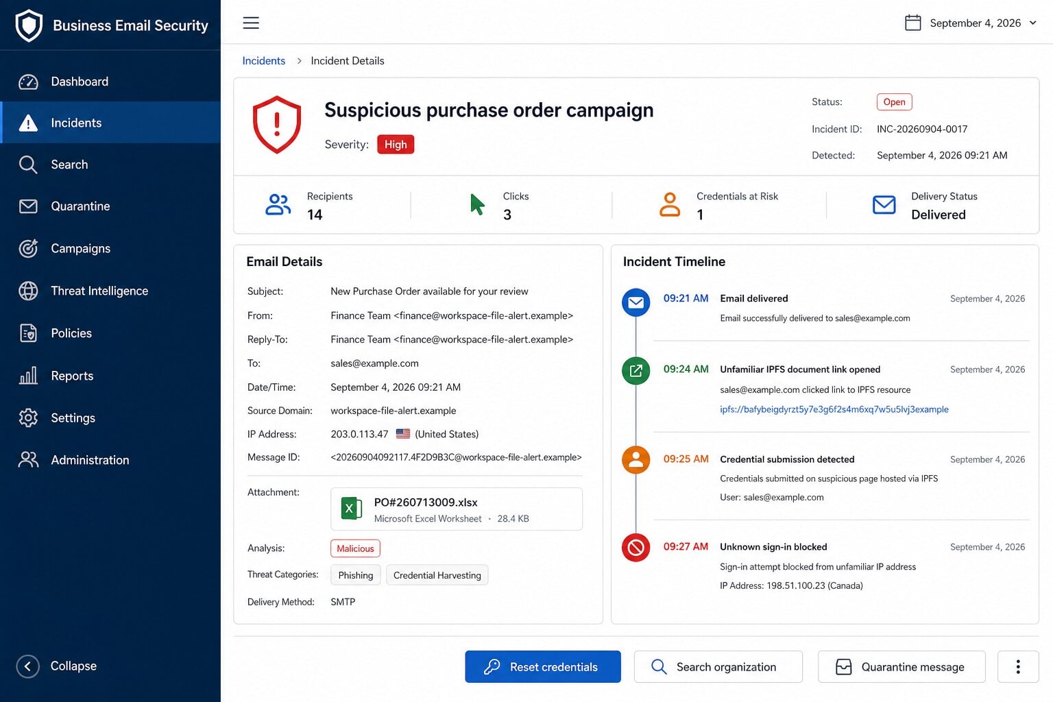Open Quarantine in the sidebar
Viewport: 1053px width, 702px height.
tap(110, 206)
